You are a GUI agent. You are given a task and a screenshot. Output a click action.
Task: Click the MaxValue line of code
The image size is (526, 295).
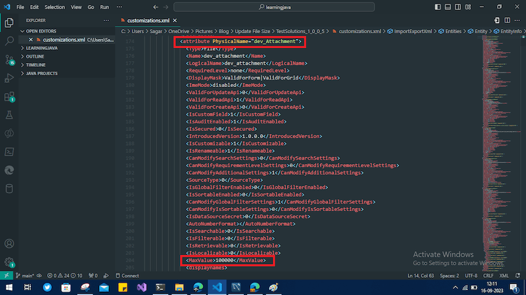click(x=226, y=260)
